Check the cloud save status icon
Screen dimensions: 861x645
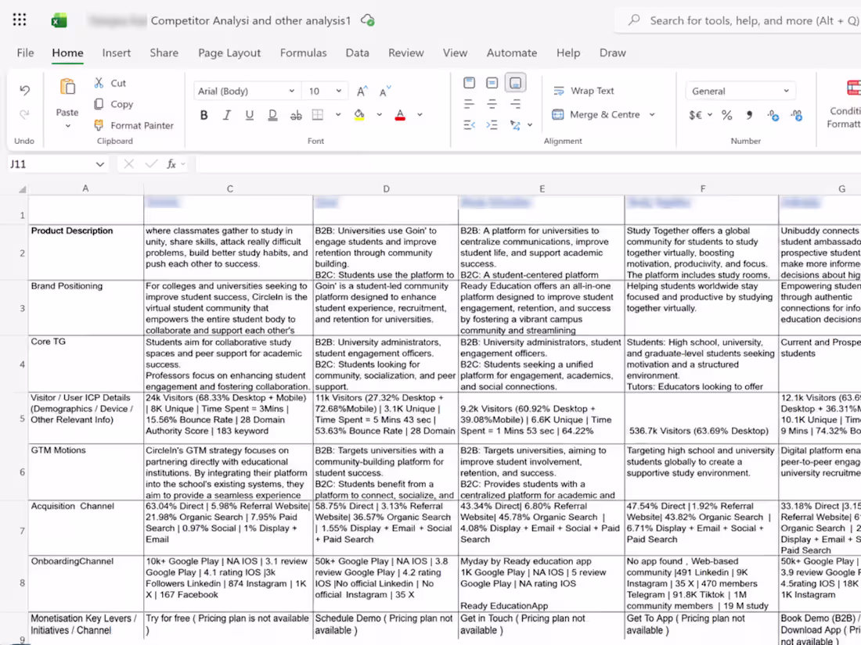pos(367,20)
